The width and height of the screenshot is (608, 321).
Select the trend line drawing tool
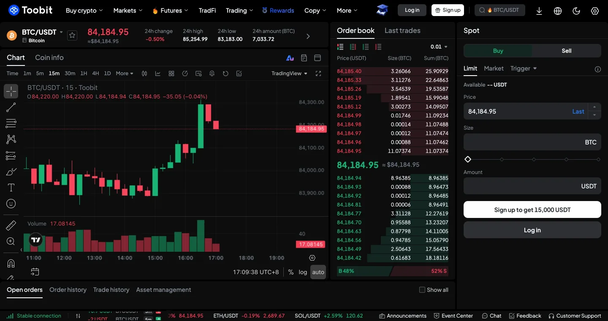coord(11,107)
